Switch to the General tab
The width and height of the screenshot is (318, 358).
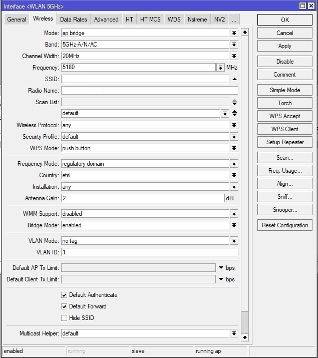click(x=17, y=20)
